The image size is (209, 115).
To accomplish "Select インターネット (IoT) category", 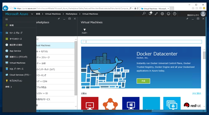I will 55,69.
